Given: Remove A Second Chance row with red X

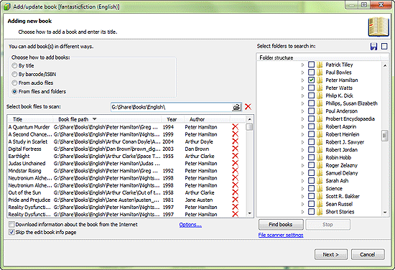Looking at the screenshot, I should 235,134.
